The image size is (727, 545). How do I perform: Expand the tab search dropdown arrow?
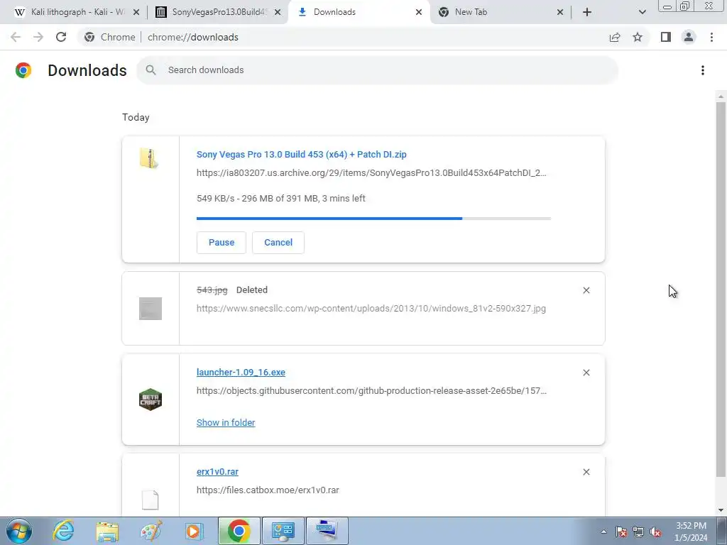pos(642,12)
